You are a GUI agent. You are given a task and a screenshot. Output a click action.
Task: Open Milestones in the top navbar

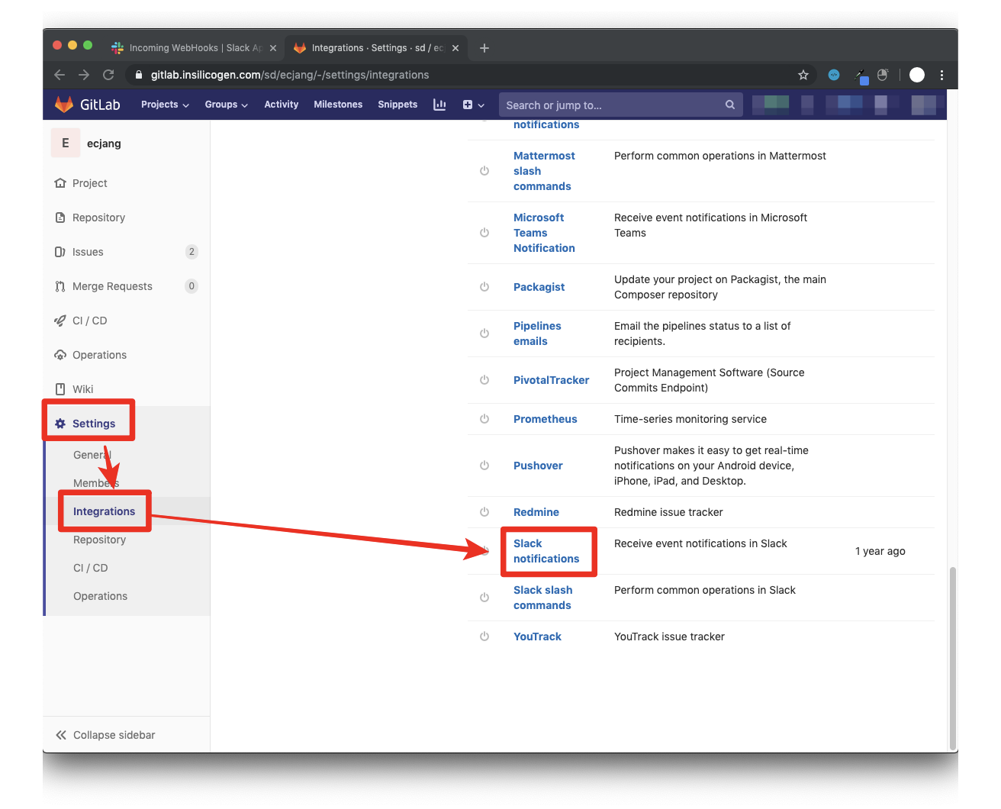point(338,105)
